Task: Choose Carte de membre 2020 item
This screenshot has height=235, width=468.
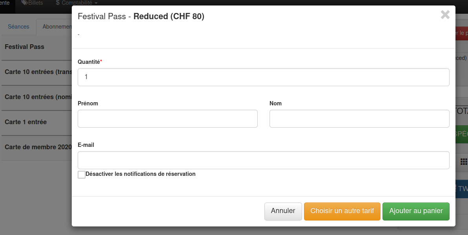Action: pyautogui.click(x=36, y=147)
